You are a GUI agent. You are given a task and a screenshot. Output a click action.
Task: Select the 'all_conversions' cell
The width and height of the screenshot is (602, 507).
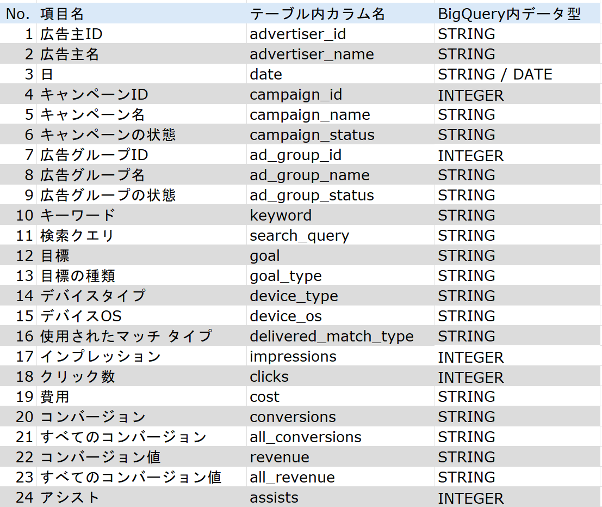pos(340,437)
